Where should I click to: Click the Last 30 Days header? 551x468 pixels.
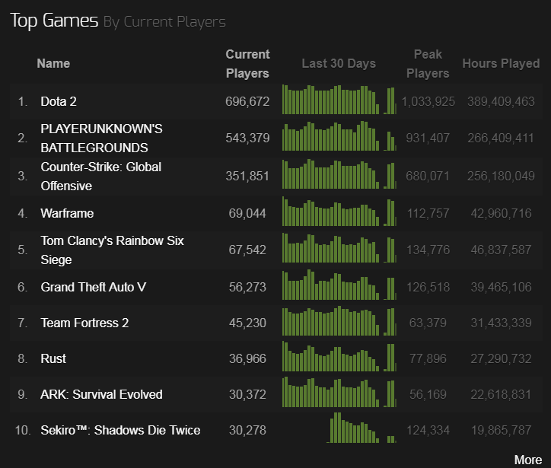(339, 64)
